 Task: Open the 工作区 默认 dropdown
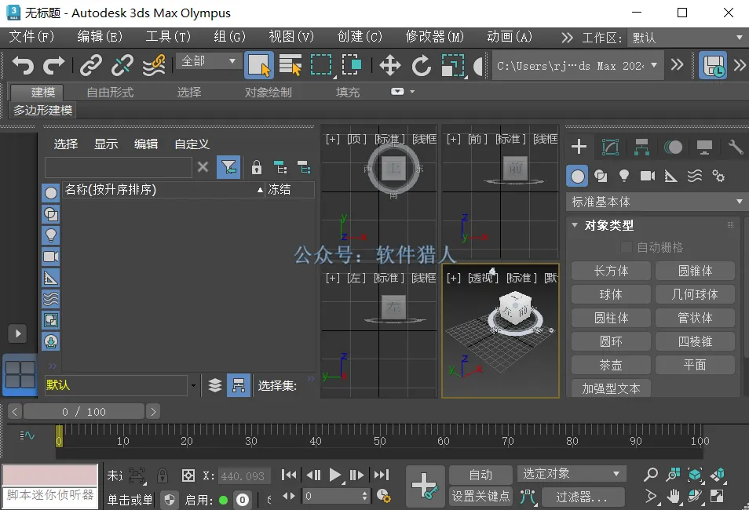(x=687, y=38)
